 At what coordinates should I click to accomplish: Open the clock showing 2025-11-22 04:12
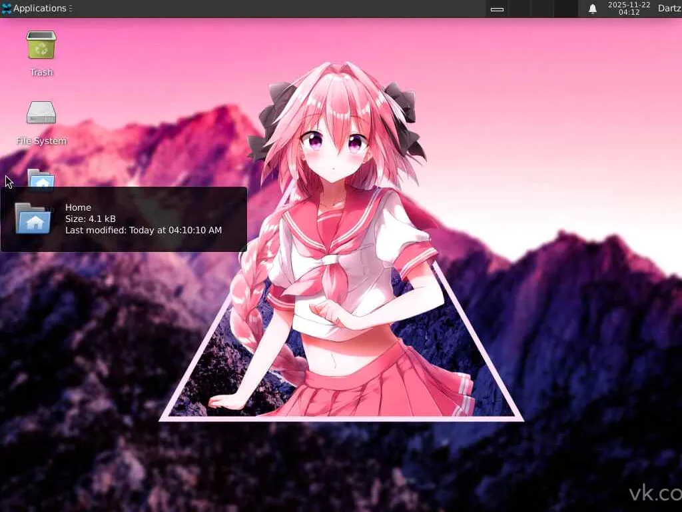pos(629,9)
